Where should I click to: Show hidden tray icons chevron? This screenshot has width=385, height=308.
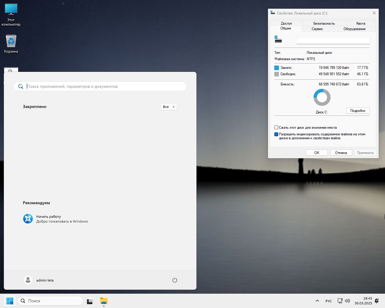[x=317, y=301]
